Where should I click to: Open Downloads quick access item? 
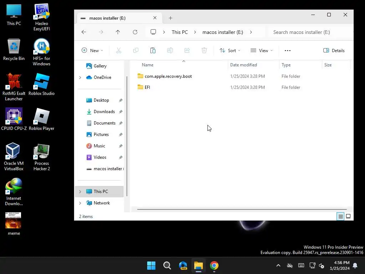click(x=104, y=112)
